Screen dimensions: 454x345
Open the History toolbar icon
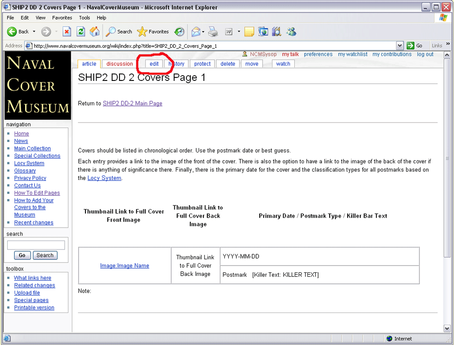tap(179, 32)
